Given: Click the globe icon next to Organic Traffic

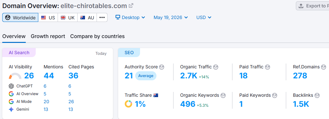Looking at the screenshot, I should [x=216, y=67].
